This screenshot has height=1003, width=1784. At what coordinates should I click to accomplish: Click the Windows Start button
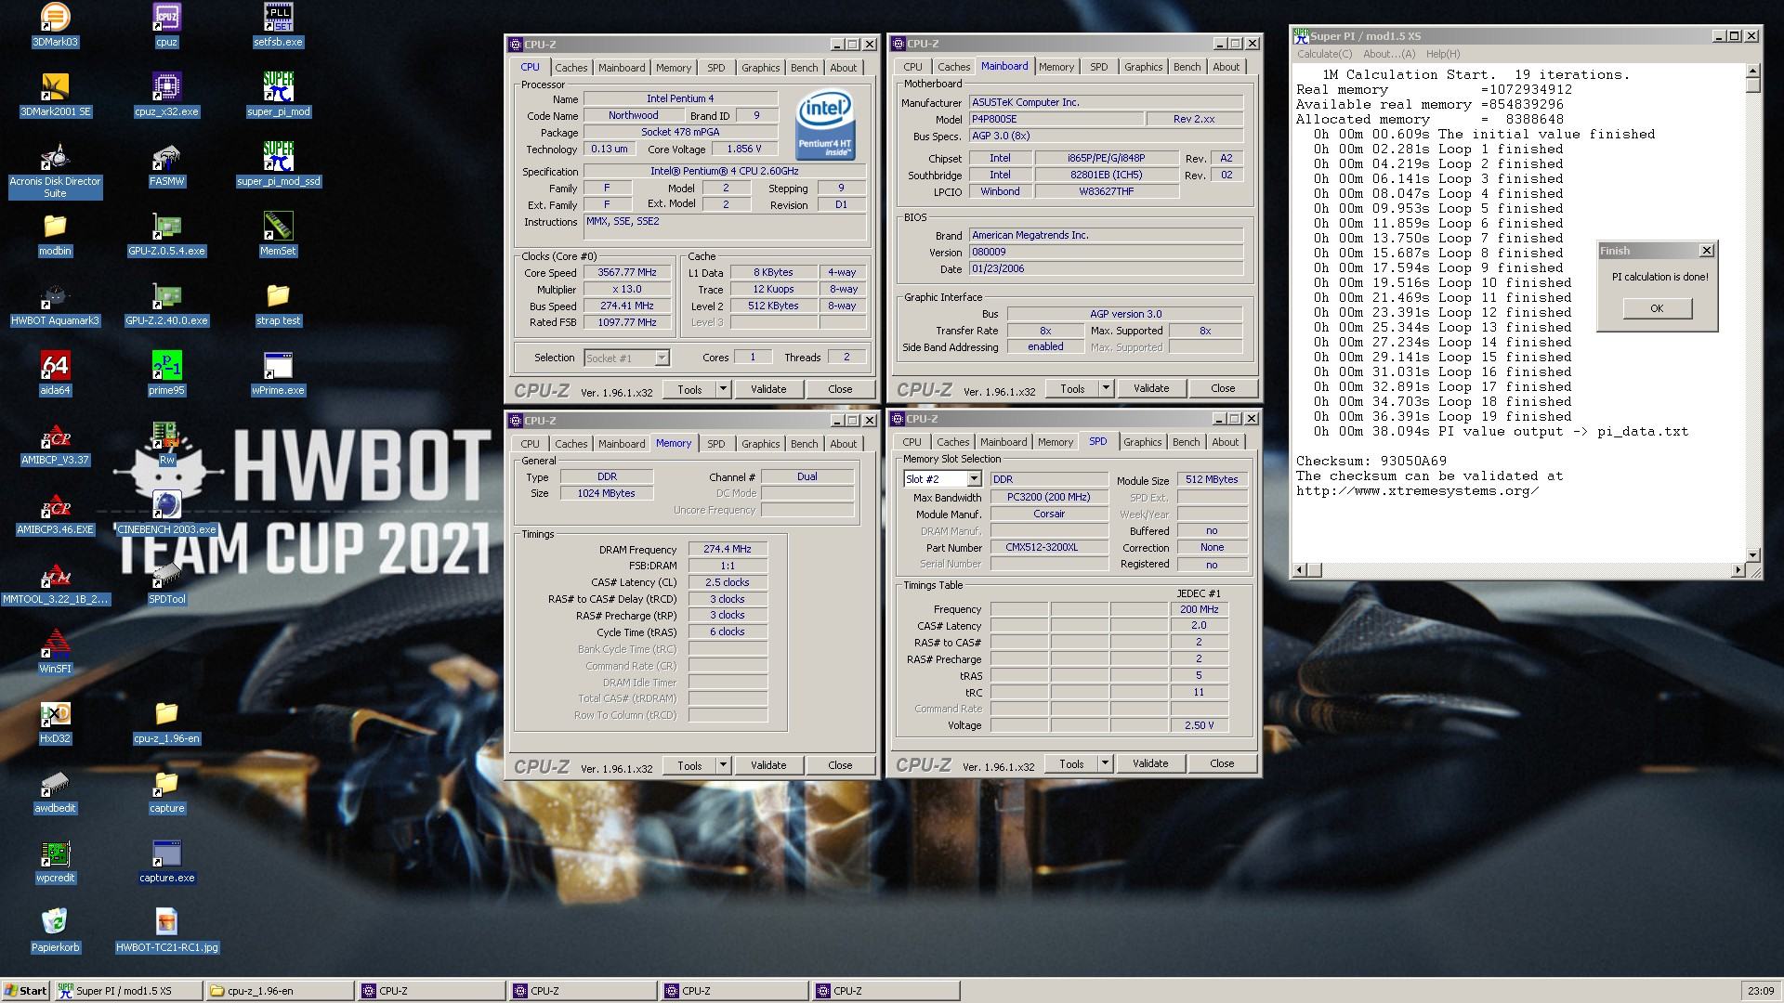click(26, 991)
